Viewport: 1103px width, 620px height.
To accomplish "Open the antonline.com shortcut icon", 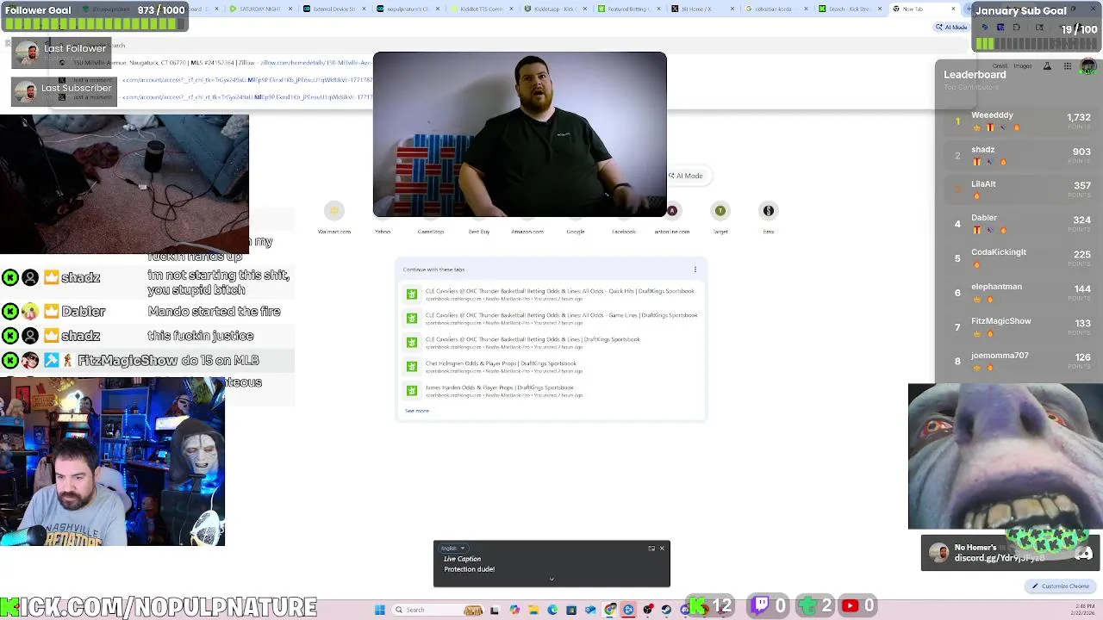I will (x=672, y=211).
